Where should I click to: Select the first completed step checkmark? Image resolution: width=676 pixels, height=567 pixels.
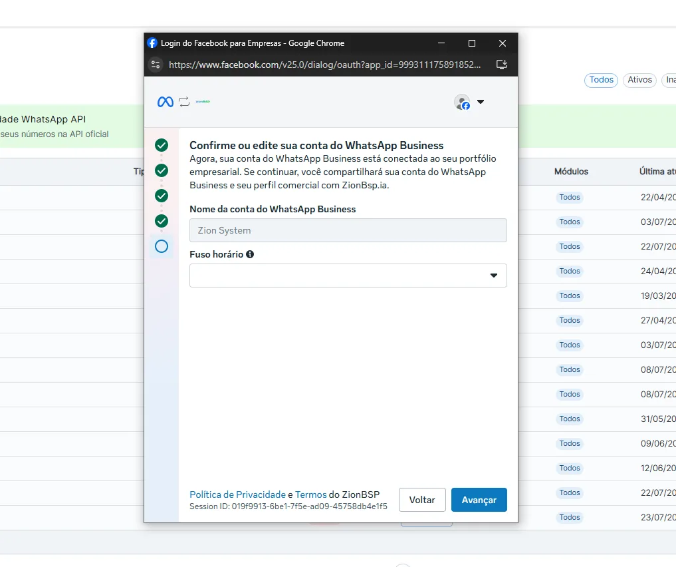pos(162,146)
